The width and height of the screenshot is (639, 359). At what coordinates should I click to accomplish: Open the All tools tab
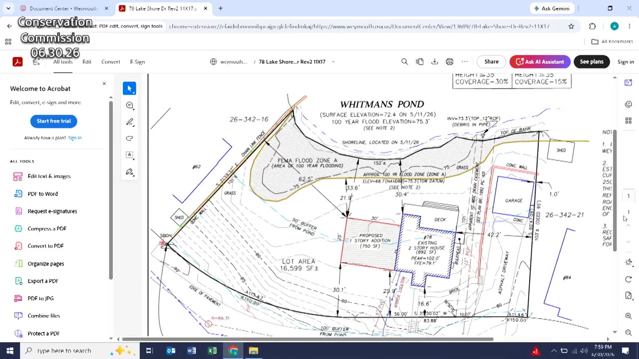(63, 62)
